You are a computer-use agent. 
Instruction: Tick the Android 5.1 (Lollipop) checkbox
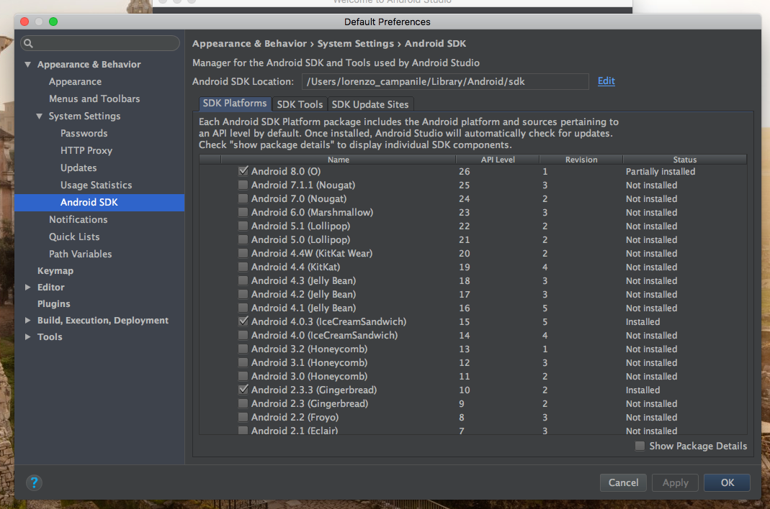[x=243, y=226]
